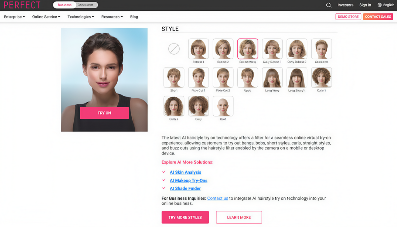Open the Resources dropdown menu
Image resolution: width=397 pixels, height=227 pixels.
click(112, 17)
